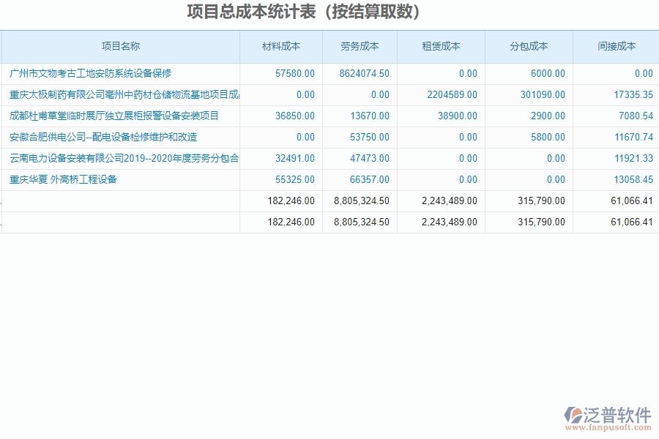Sort by the 劳务成本 column header

tap(360, 45)
